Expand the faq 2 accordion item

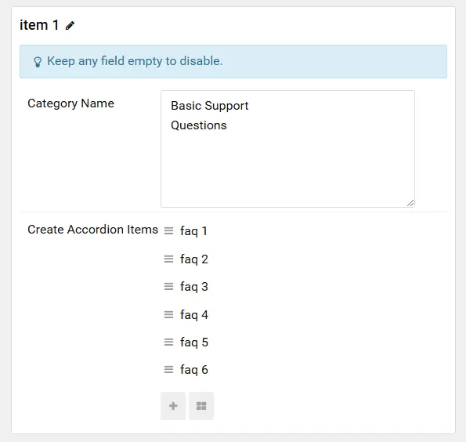tap(193, 259)
